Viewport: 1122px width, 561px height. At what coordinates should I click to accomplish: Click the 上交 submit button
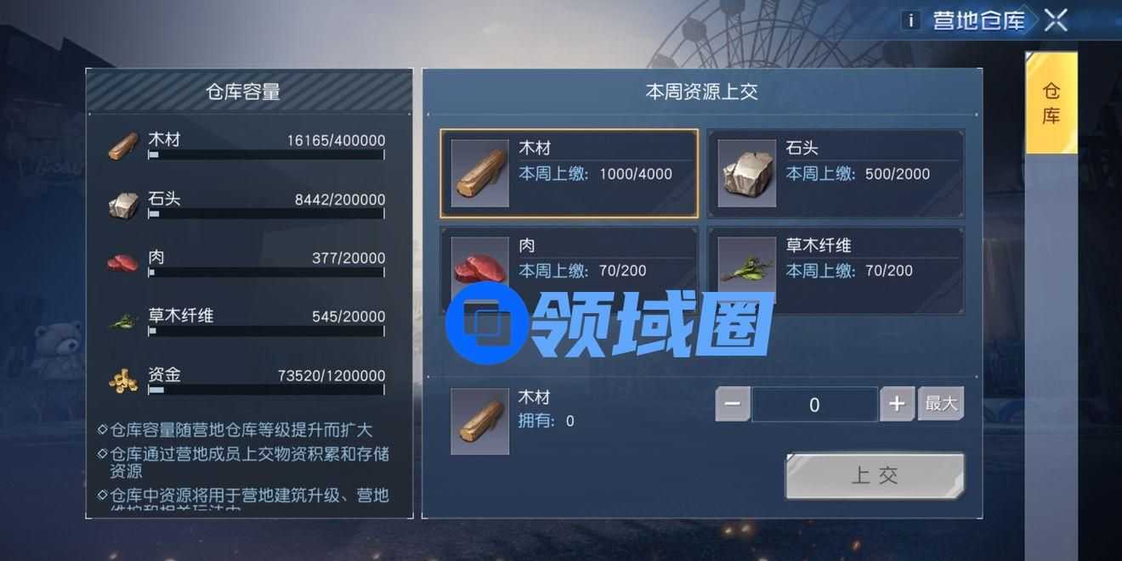point(875,475)
